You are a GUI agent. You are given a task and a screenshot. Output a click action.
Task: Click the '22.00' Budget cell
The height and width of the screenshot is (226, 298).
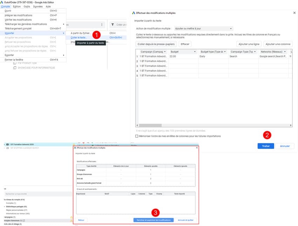(183, 56)
